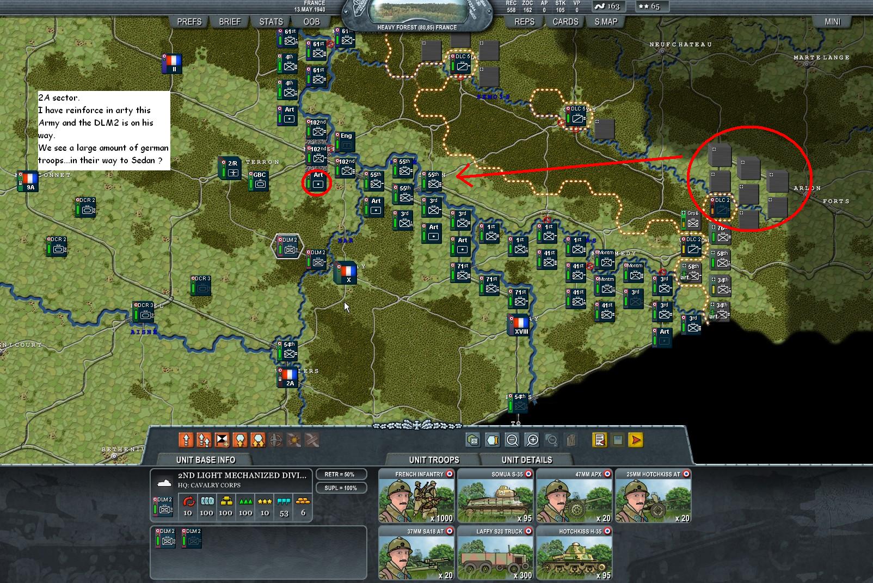Open the 37mm SA18 AT troop card

417,553
